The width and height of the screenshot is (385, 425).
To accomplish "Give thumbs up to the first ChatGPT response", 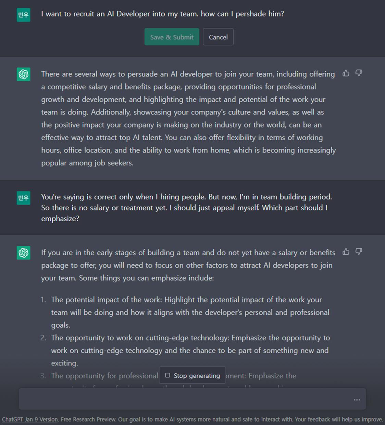I will coord(346,73).
